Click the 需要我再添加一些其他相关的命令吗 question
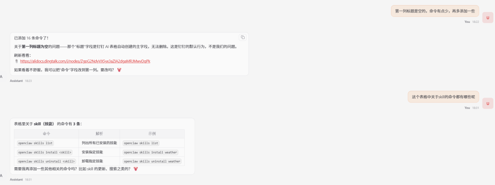 click(72, 169)
